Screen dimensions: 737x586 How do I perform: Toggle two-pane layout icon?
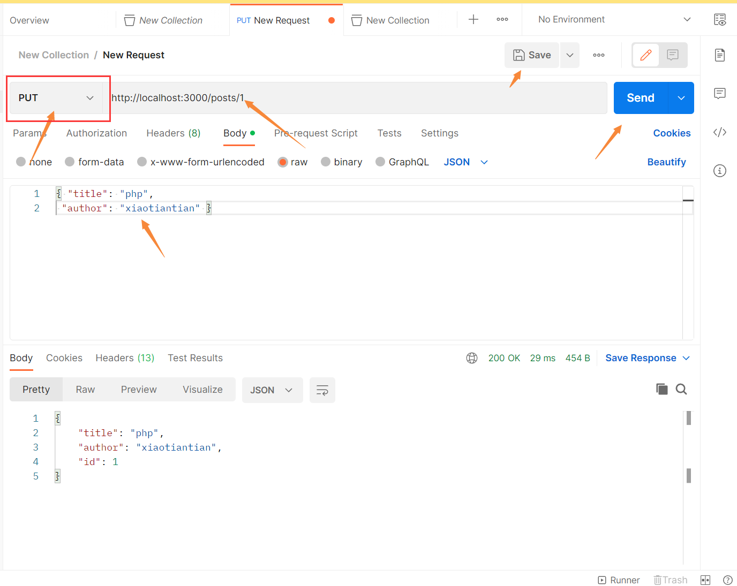coord(705,580)
